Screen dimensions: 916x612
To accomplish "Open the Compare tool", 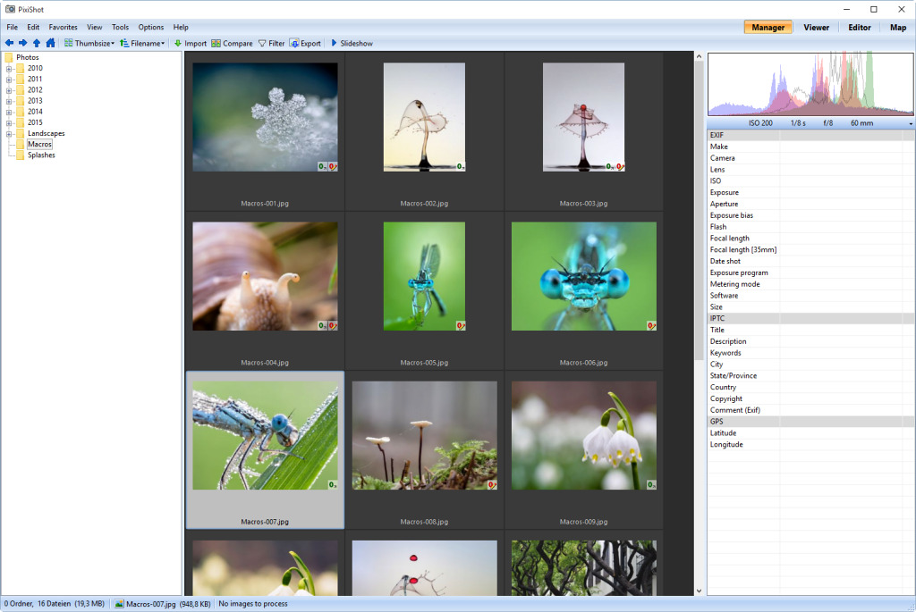I will pyautogui.click(x=232, y=43).
